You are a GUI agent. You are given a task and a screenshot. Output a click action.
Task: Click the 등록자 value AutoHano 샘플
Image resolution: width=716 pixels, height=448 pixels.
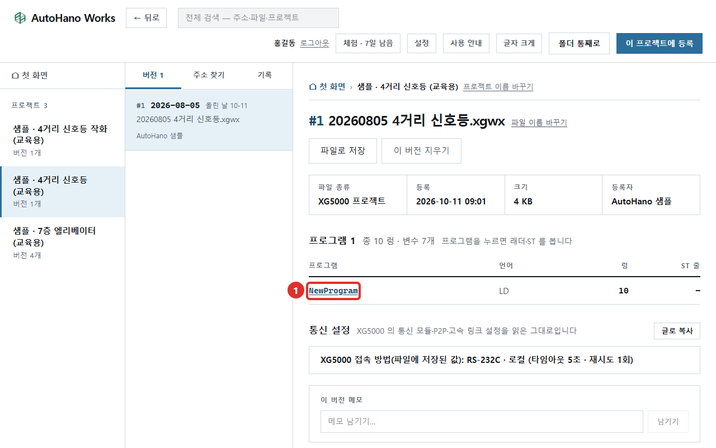(642, 201)
